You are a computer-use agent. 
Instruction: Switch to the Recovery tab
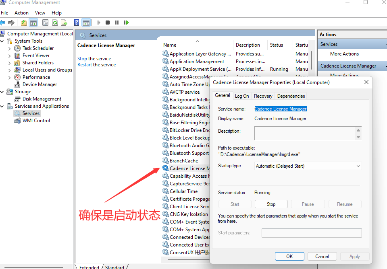tap(263, 96)
